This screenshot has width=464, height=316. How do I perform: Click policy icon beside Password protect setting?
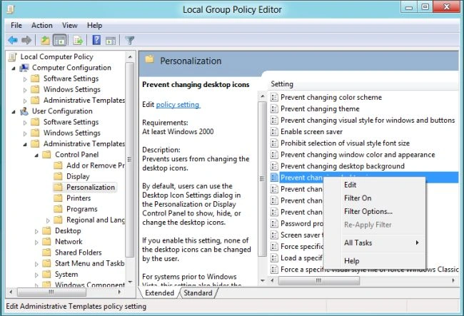click(x=274, y=223)
